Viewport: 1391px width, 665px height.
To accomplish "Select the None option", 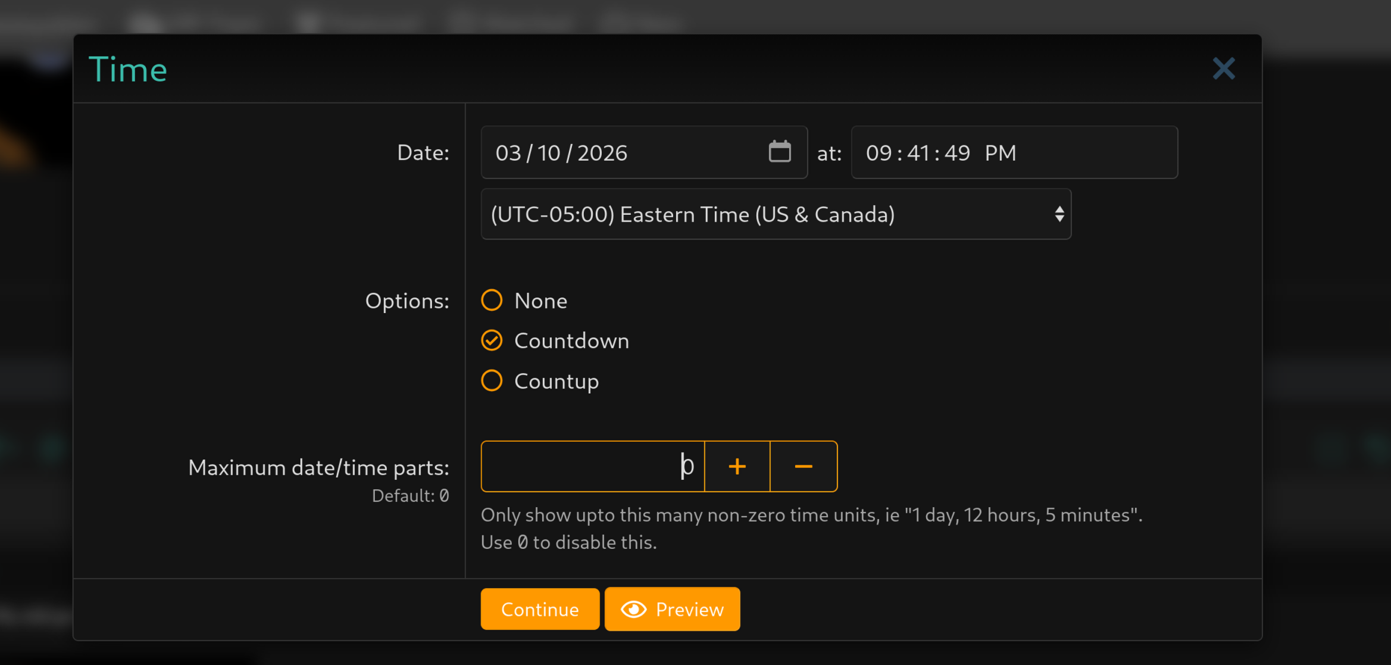I will [x=492, y=301].
